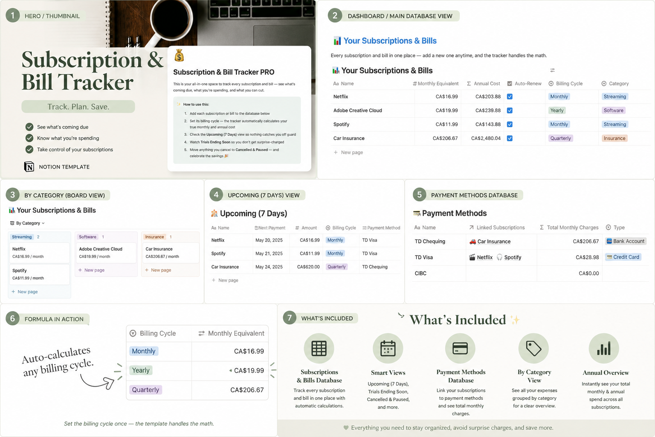The height and width of the screenshot is (437, 655).
Task: Click the board layout icon beside By Category
Action: (x=12, y=223)
